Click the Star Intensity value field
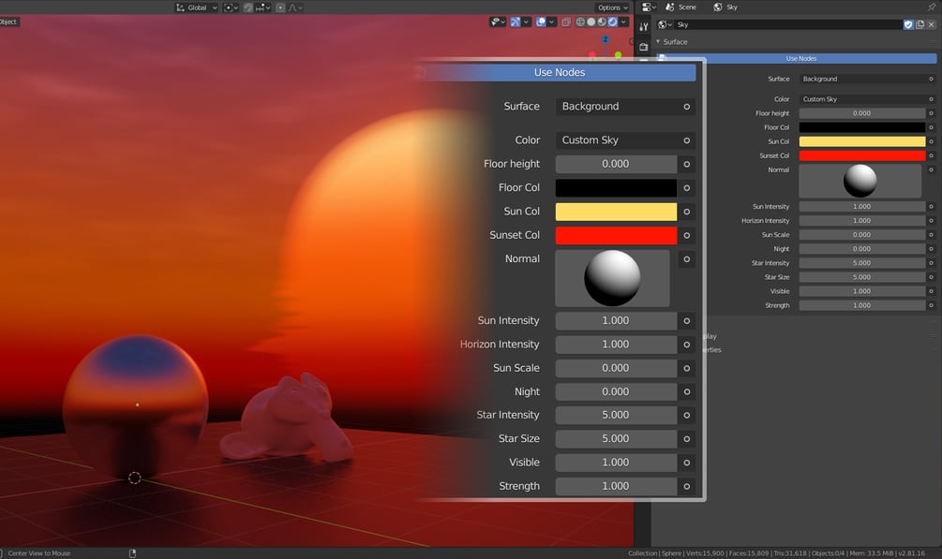 862,263
